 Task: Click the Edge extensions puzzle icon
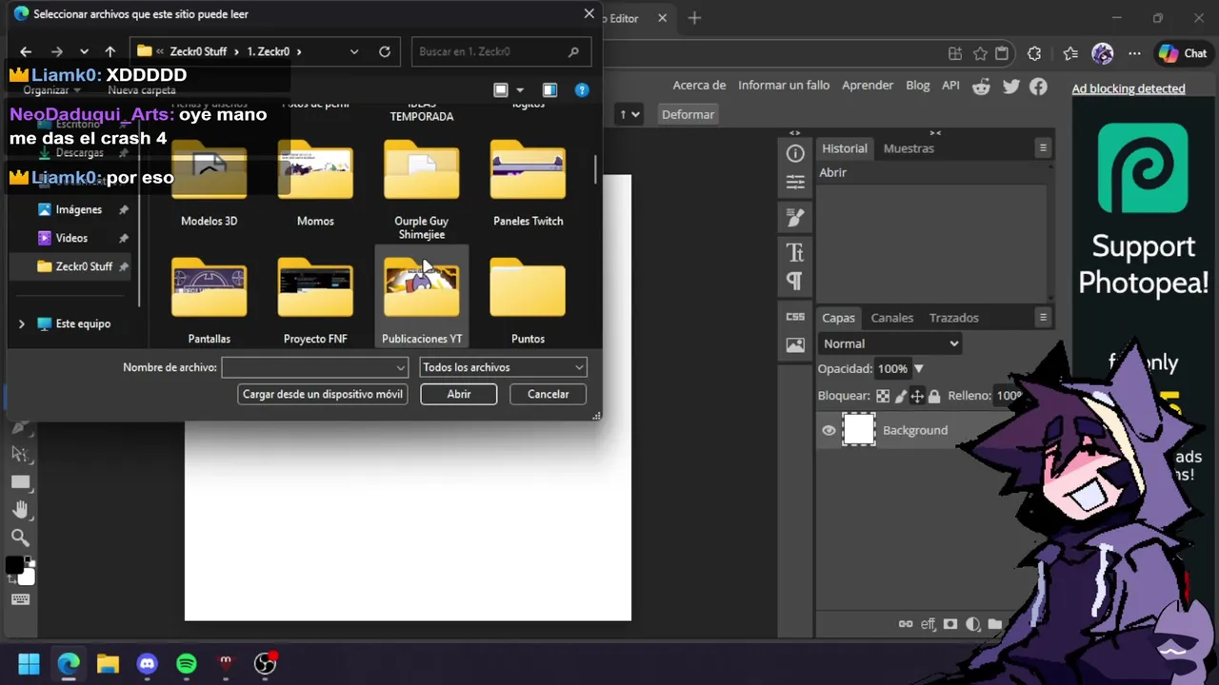tap(1034, 53)
